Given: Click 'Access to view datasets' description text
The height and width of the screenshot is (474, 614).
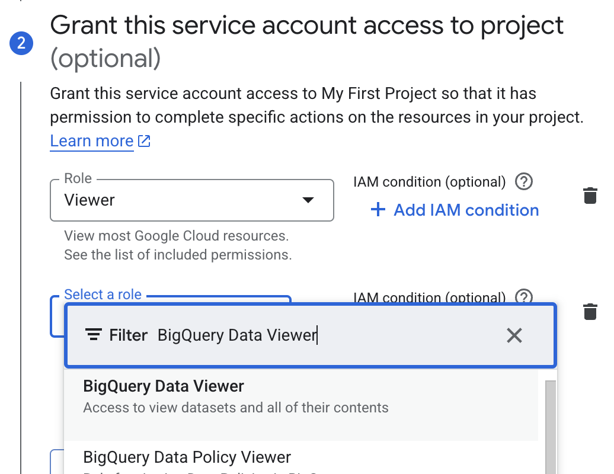Looking at the screenshot, I should click(x=236, y=408).
